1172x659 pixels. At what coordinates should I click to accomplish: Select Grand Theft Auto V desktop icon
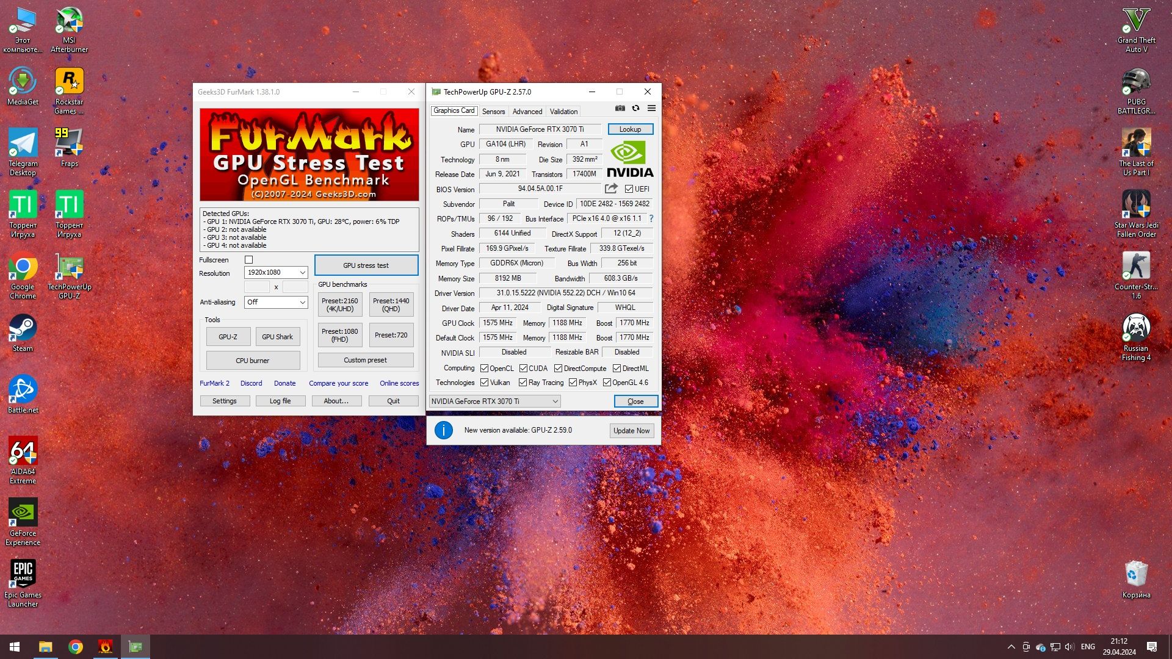pyautogui.click(x=1136, y=29)
